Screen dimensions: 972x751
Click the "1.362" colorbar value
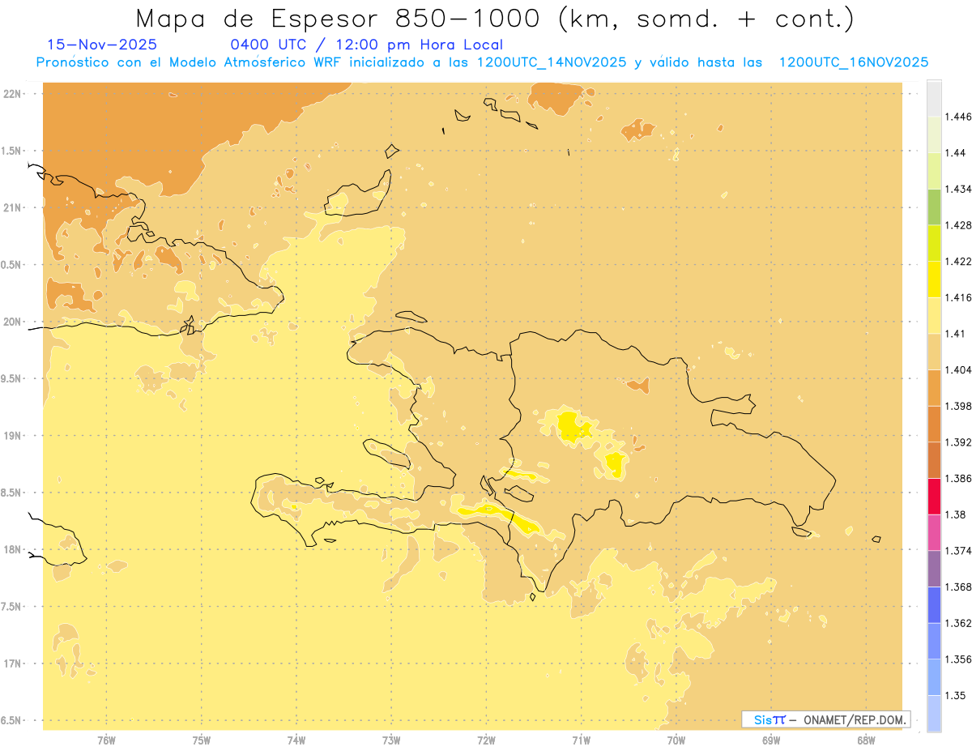click(x=959, y=623)
